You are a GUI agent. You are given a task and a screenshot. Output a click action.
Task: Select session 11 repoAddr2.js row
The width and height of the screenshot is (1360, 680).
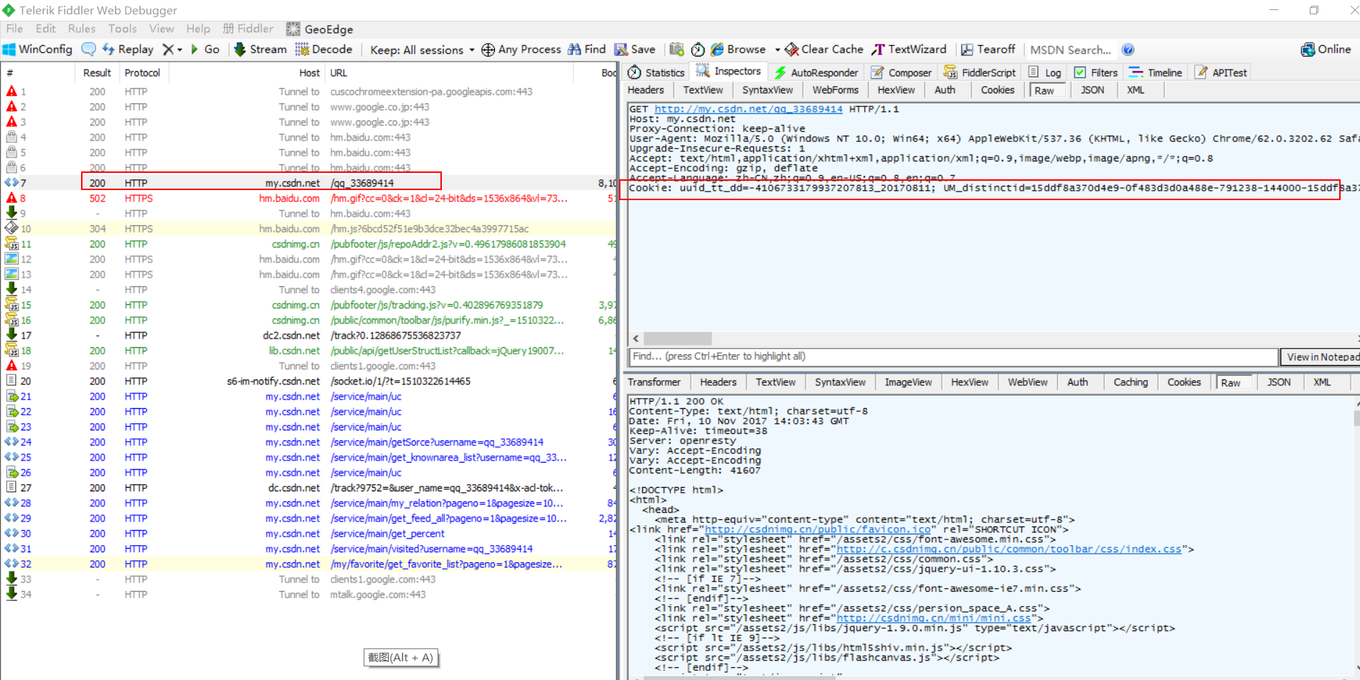308,244
